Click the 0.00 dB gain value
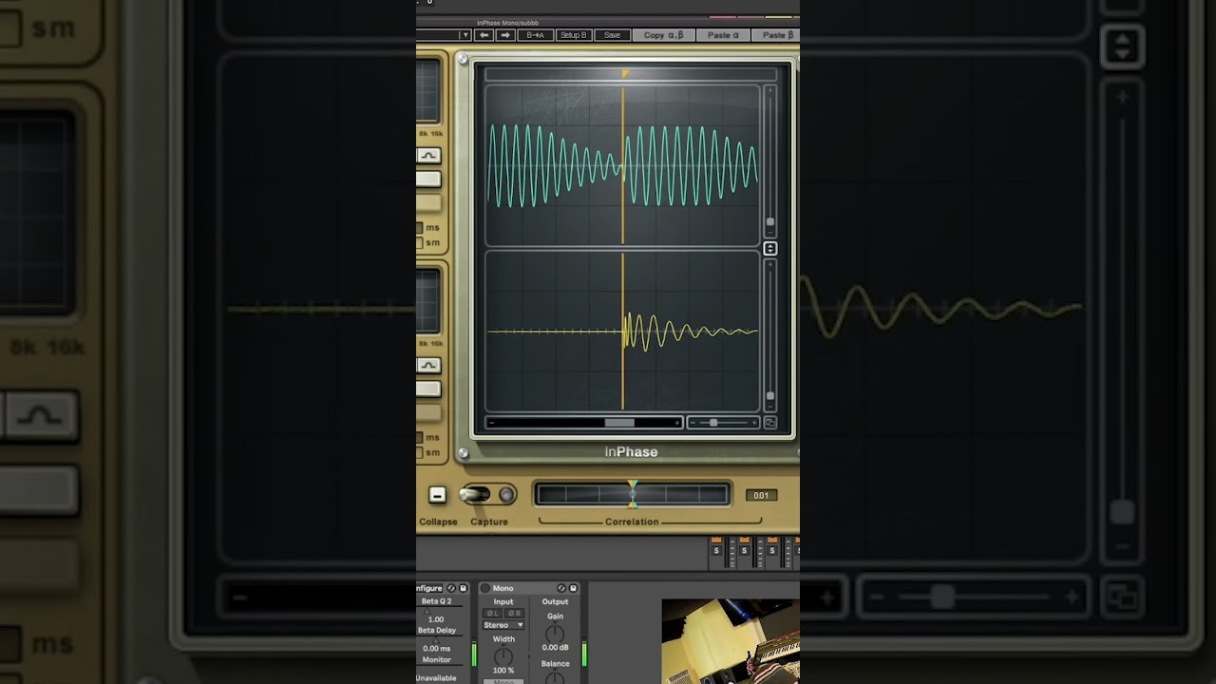1216x684 pixels. pyautogui.click(x=555, y=648)
